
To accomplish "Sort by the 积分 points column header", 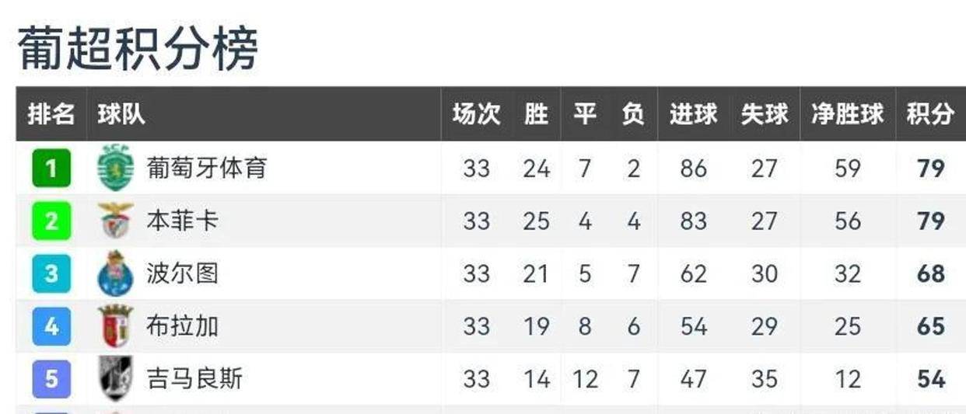I will click(x=930, y=114).
